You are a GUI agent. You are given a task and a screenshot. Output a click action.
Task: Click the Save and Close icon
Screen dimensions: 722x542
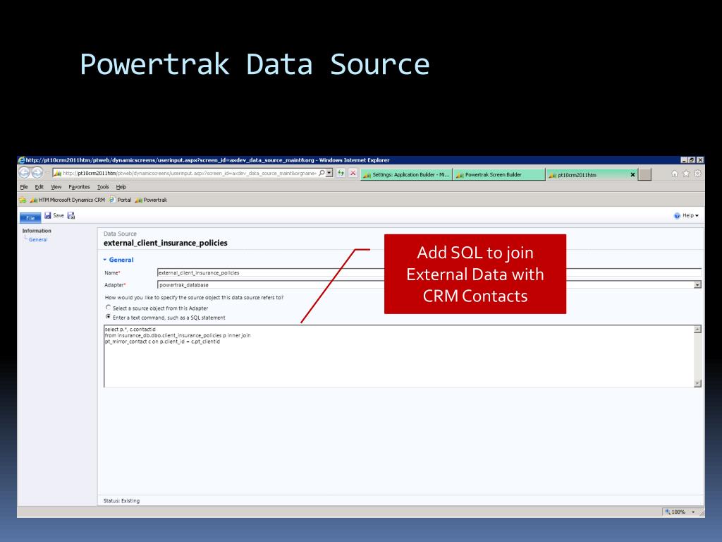coord(71,215)
